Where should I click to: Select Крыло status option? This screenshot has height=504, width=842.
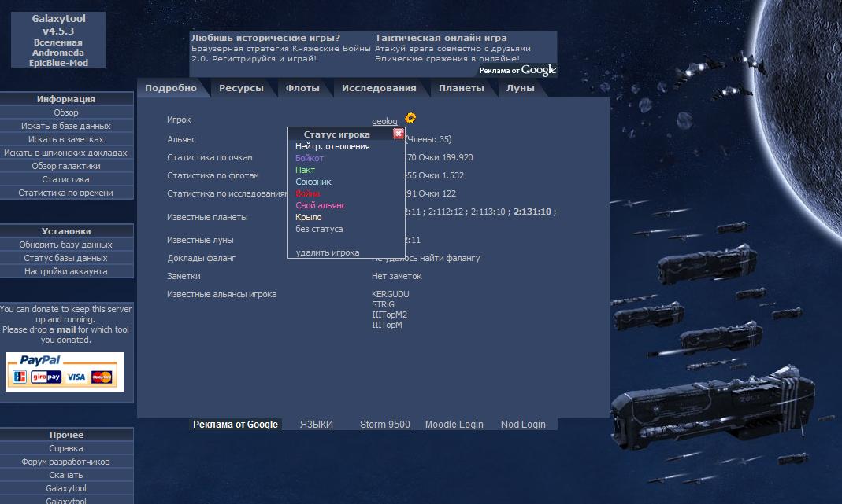click(309, 217)
